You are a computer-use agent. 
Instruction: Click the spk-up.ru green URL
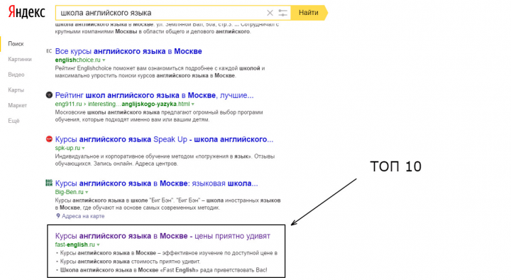coord(67,148)
